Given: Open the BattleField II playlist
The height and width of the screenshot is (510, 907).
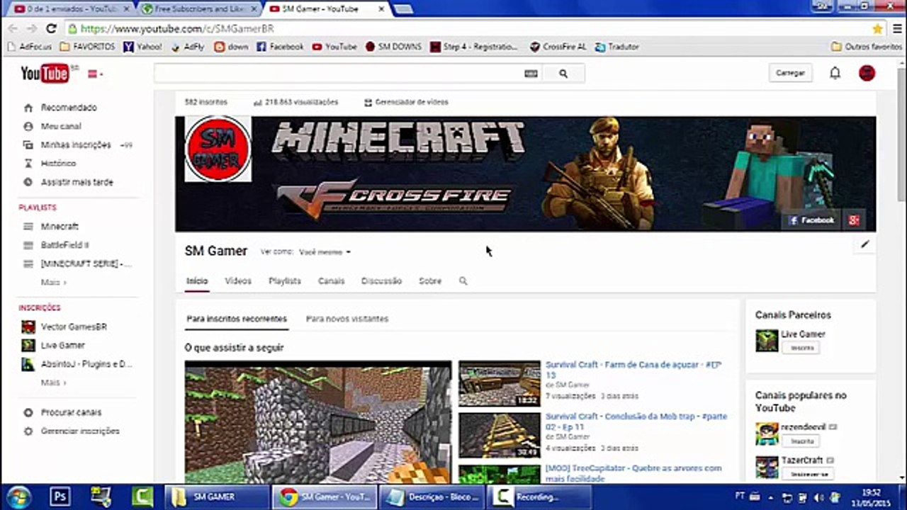Looking at the screenshot, I should point(64,245).
